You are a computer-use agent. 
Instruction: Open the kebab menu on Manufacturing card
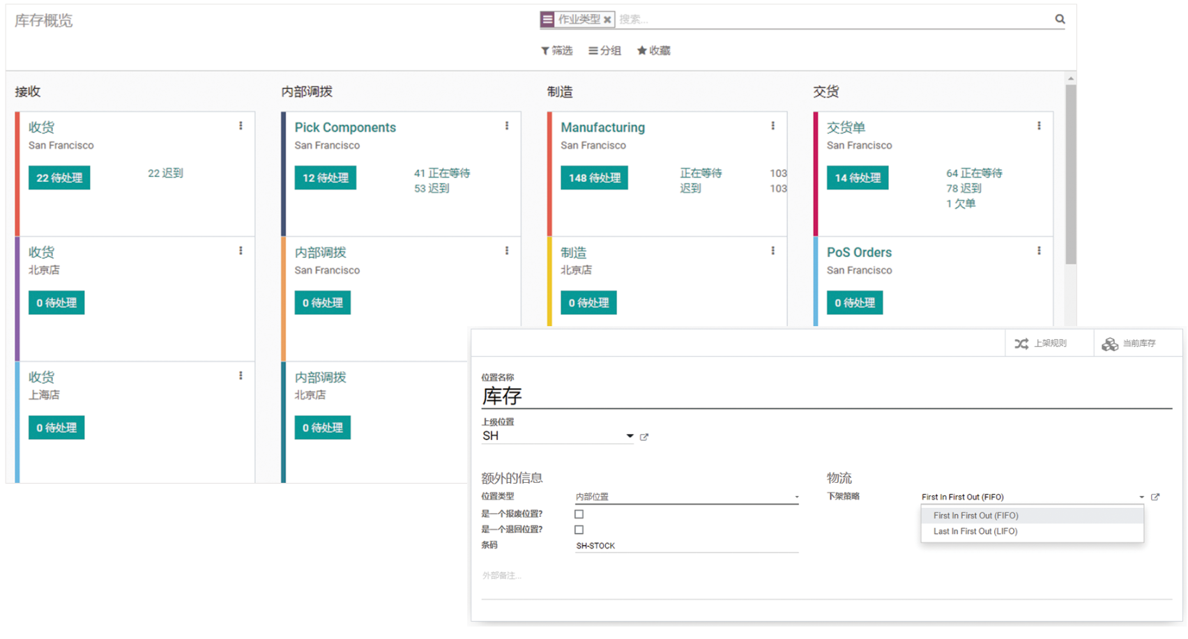(772, 126)
